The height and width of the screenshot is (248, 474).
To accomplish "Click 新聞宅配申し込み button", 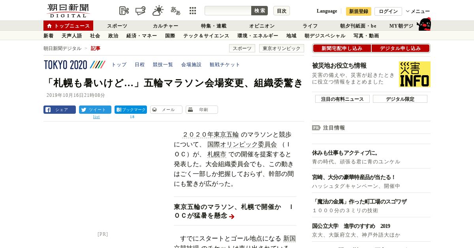I will 342,48.
